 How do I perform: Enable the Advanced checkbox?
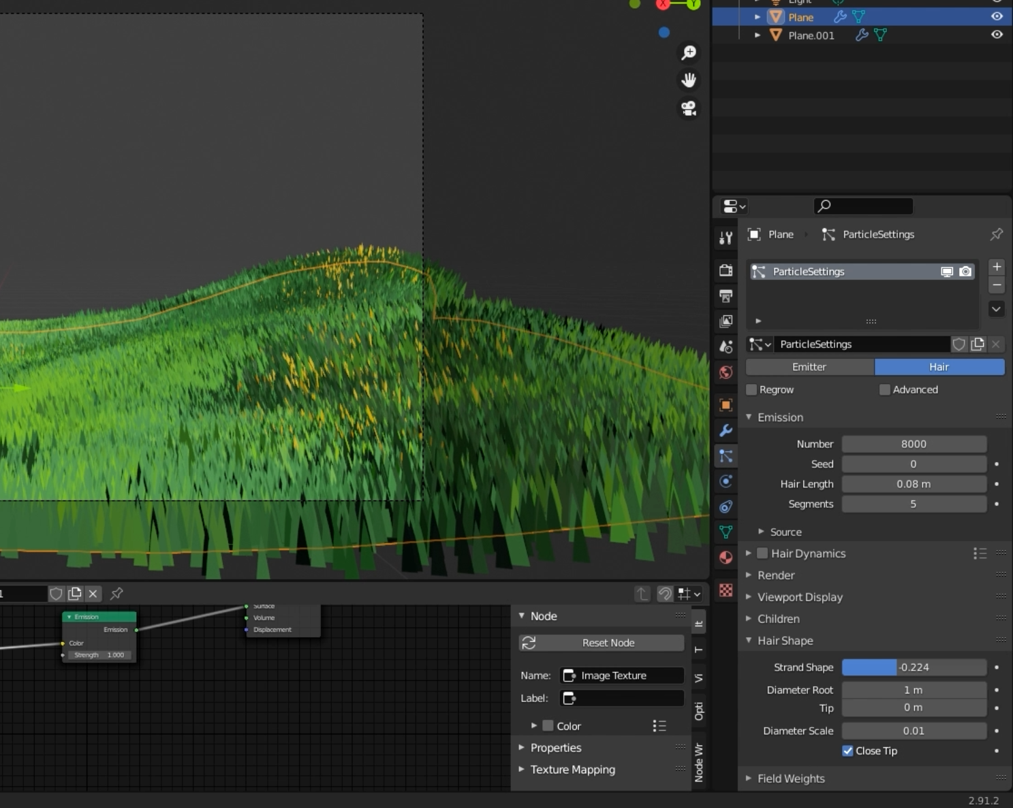click(885, 390)
